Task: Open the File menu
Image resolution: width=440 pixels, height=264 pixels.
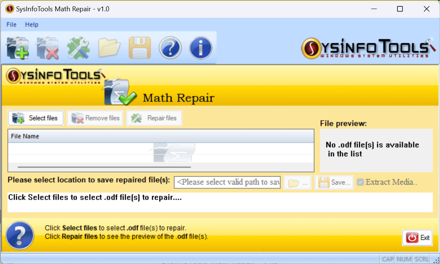Action: (12, 25)
